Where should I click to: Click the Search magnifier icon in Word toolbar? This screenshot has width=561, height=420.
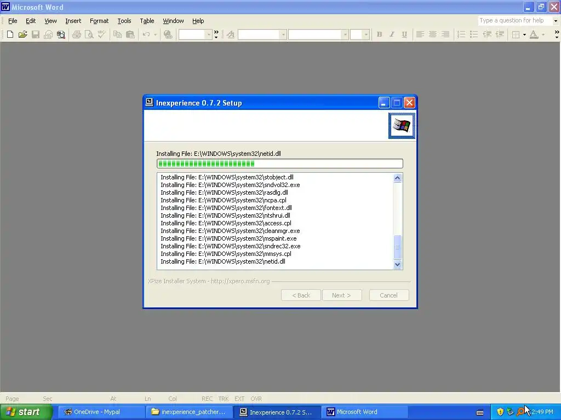click(x=61, y=34)
